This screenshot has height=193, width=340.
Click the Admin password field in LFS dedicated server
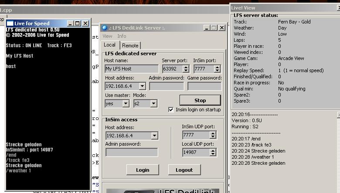coord(167,86)
